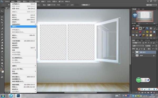The height and width of the screenshot is (98, 158).
Task: Open the 基本功能 workspace dropdown
Action: (151, 5)
